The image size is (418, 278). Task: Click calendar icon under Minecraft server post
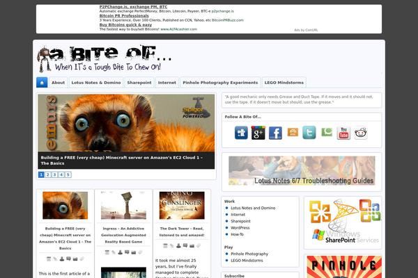[49, 259]
